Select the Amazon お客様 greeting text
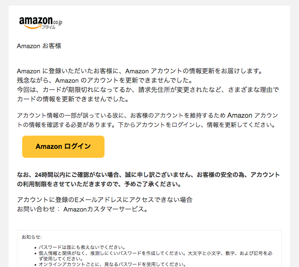This screenshot has width=299, height=267. [x=39, y=46]
